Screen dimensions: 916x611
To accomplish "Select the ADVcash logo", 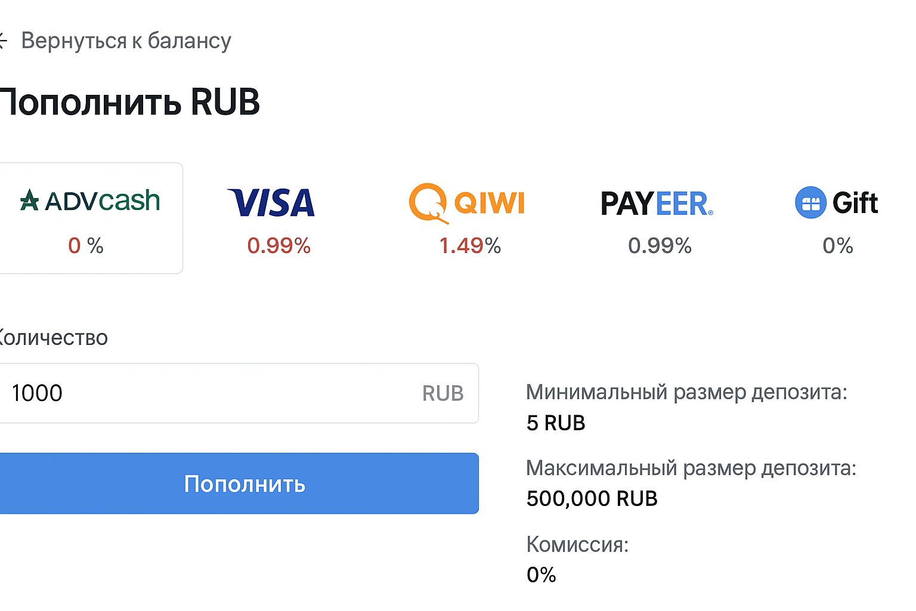I will click(x=90, y=201).
